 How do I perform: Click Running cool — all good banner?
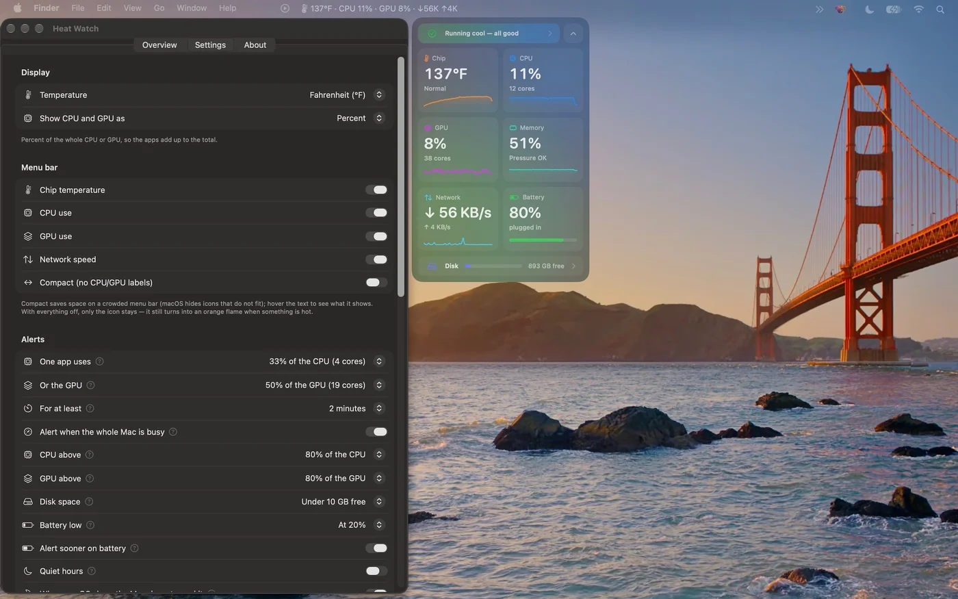point(489,34)
